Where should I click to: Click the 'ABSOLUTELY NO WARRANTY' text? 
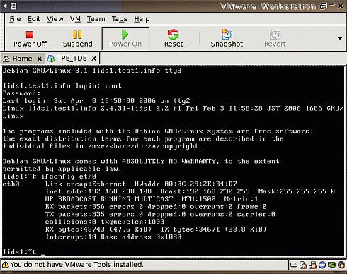[x=169, y=161]
